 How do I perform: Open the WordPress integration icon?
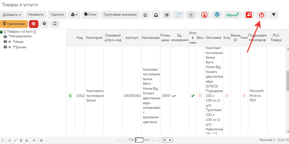217,15
